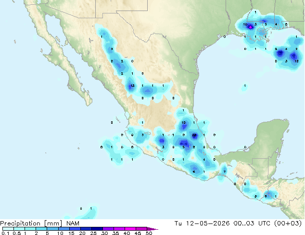Viewport: 305px width, 235px height.
Task: Select the 35–40 mm legend color swatch
Action: tap(119, 229)
